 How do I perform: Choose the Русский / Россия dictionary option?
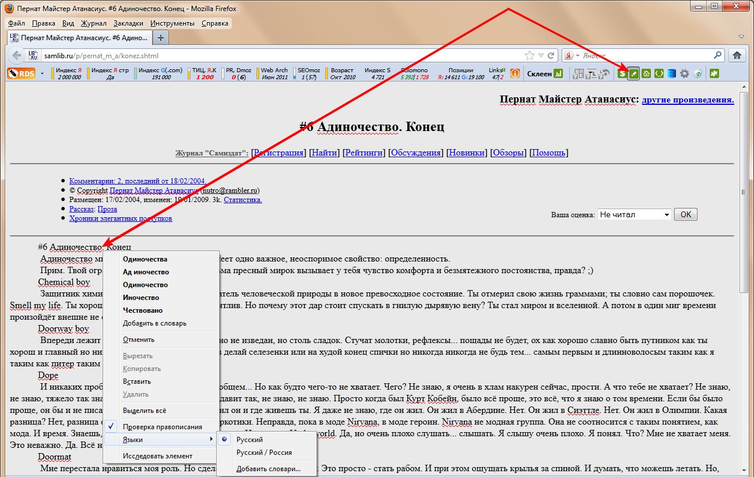click(264, 453)
